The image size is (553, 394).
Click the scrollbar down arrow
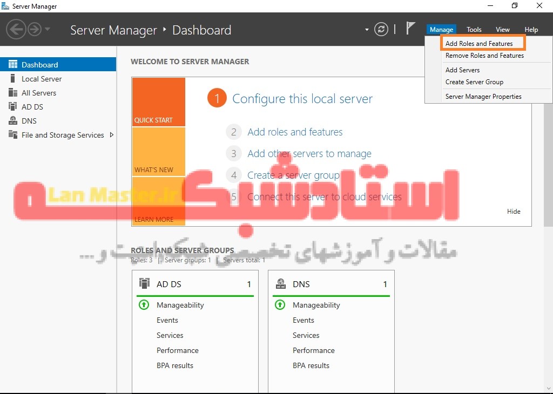click(x=549, y=389)
